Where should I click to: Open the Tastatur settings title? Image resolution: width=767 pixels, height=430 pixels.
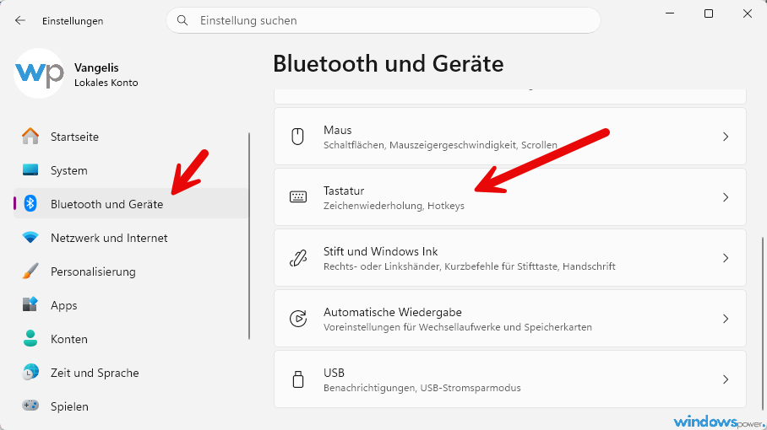click(x=344, y=191)
